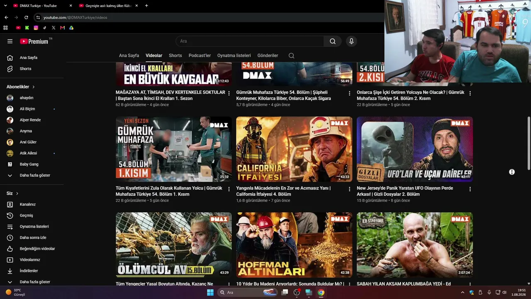Viewport: 531px width, 299px height.
Task: Open the Windows Start menu
Action: tap(210, 292)
